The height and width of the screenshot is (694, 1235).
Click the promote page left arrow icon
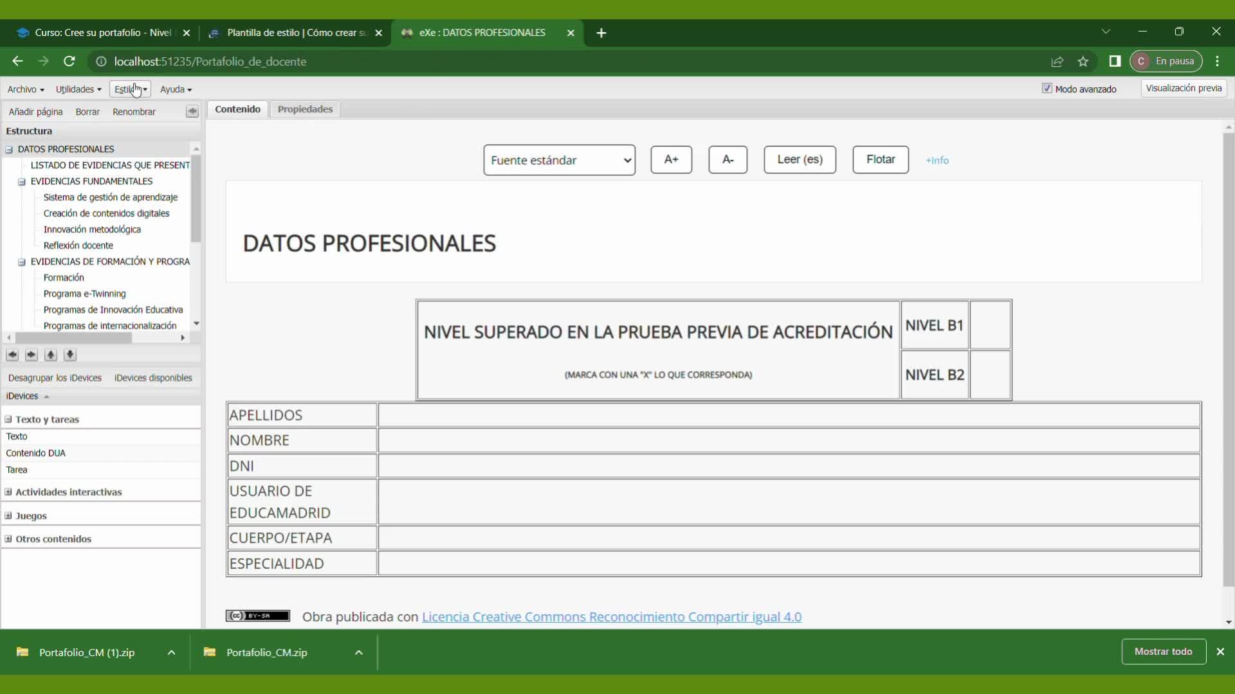[12, 355]
